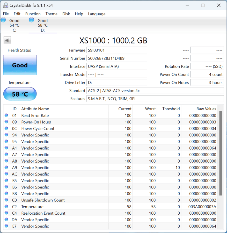The height and width of the screenshot is (233, 227).
Task: Click the Power On Count value 4 count
Action: tap(207, 75)
